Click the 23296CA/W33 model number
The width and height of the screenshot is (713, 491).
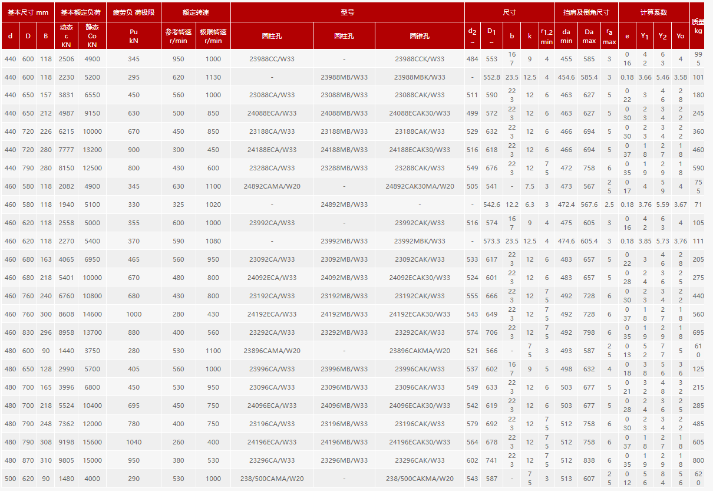pyautogui.click(x=272, y=461)
